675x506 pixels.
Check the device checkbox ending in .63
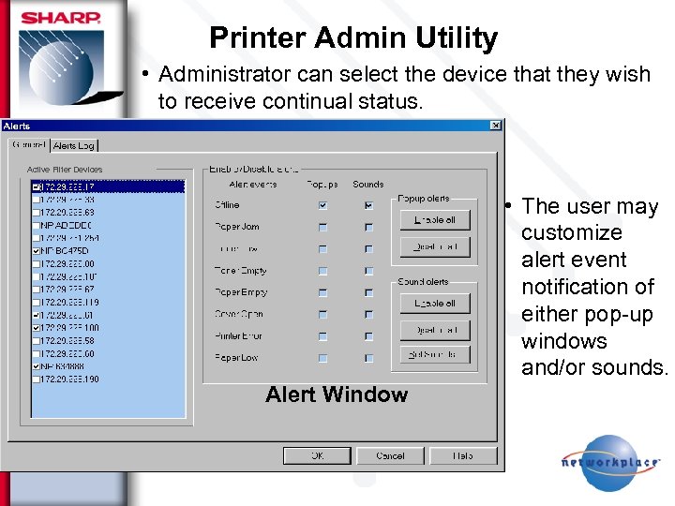[x=37, y=213]
